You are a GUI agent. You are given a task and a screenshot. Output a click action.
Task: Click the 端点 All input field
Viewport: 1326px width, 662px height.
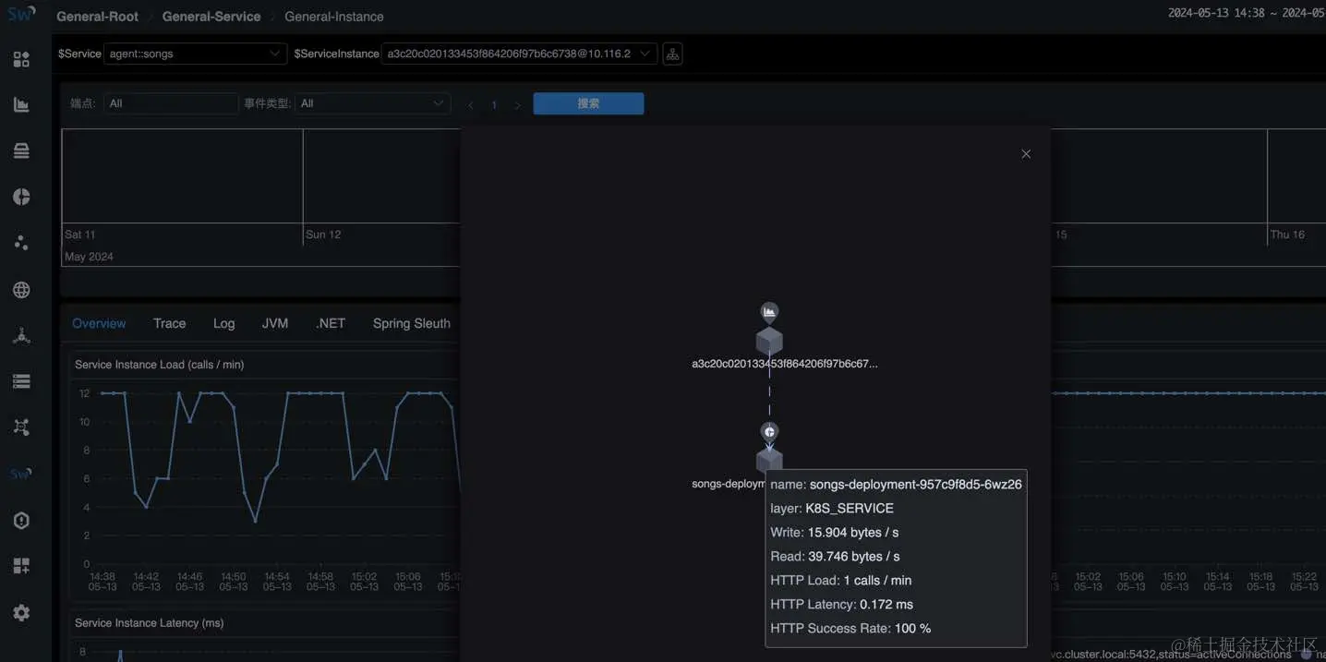coord(171,103)
